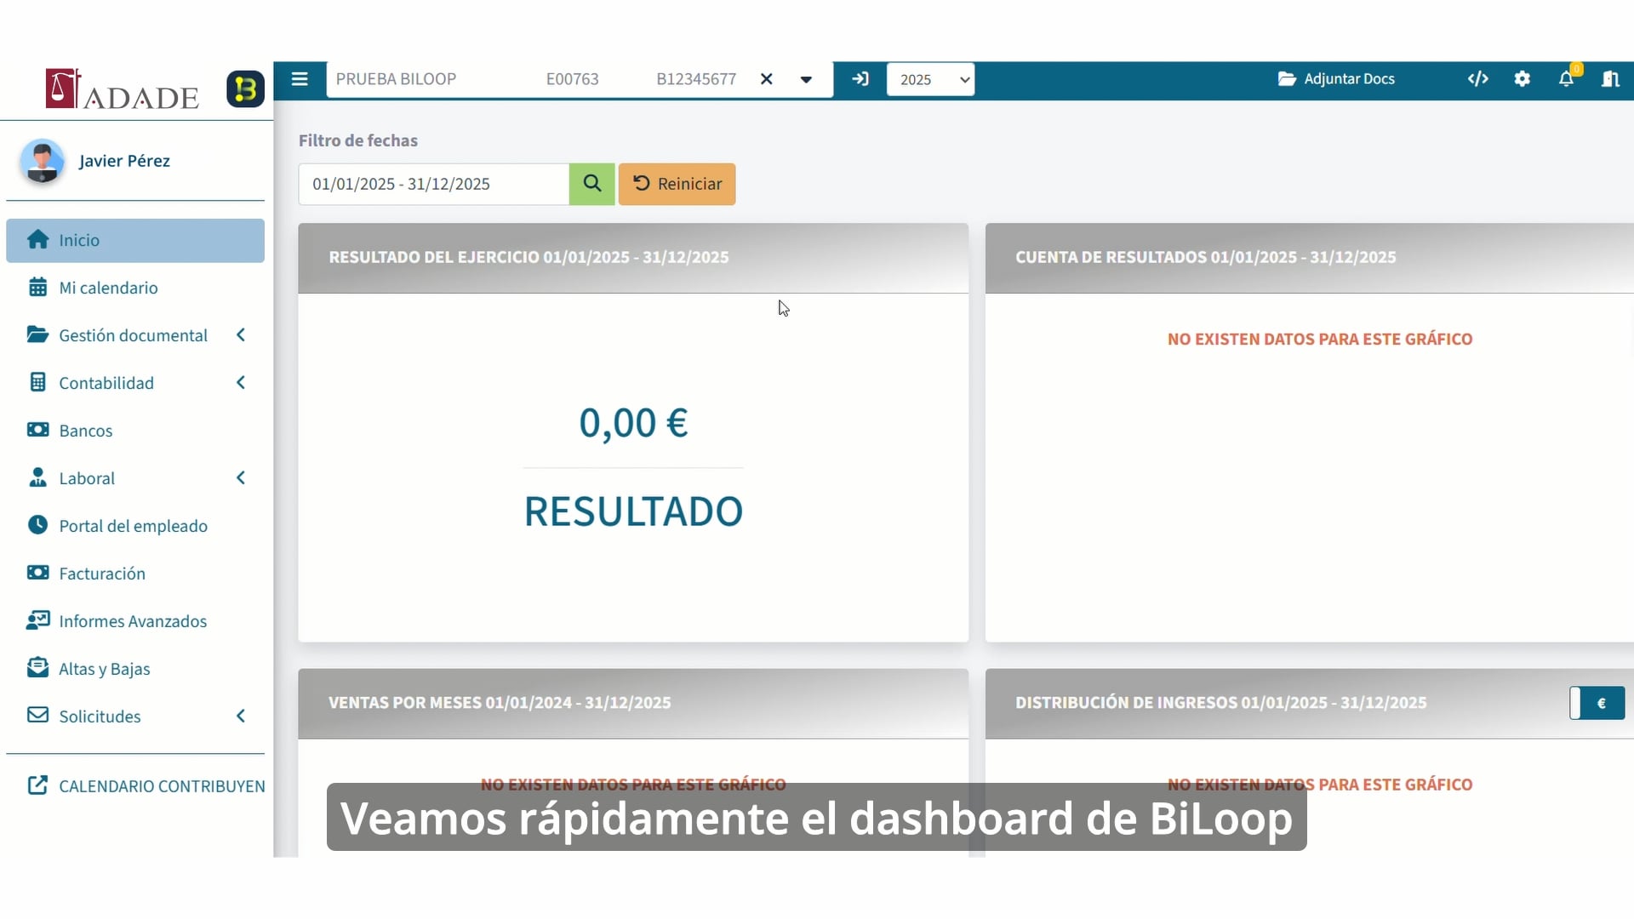This screenshot has width=1634, height=919.
Task: Open the company selector dropdown arrow
Action: point(806,79)
